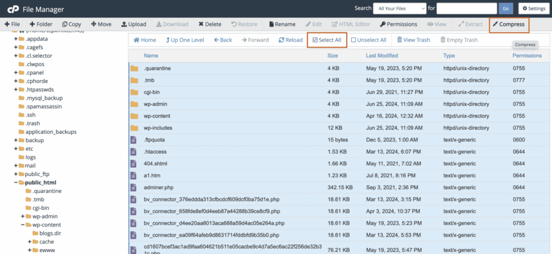Select blogs.dir in the tree
552x254 pixels.
pos(50,233)
